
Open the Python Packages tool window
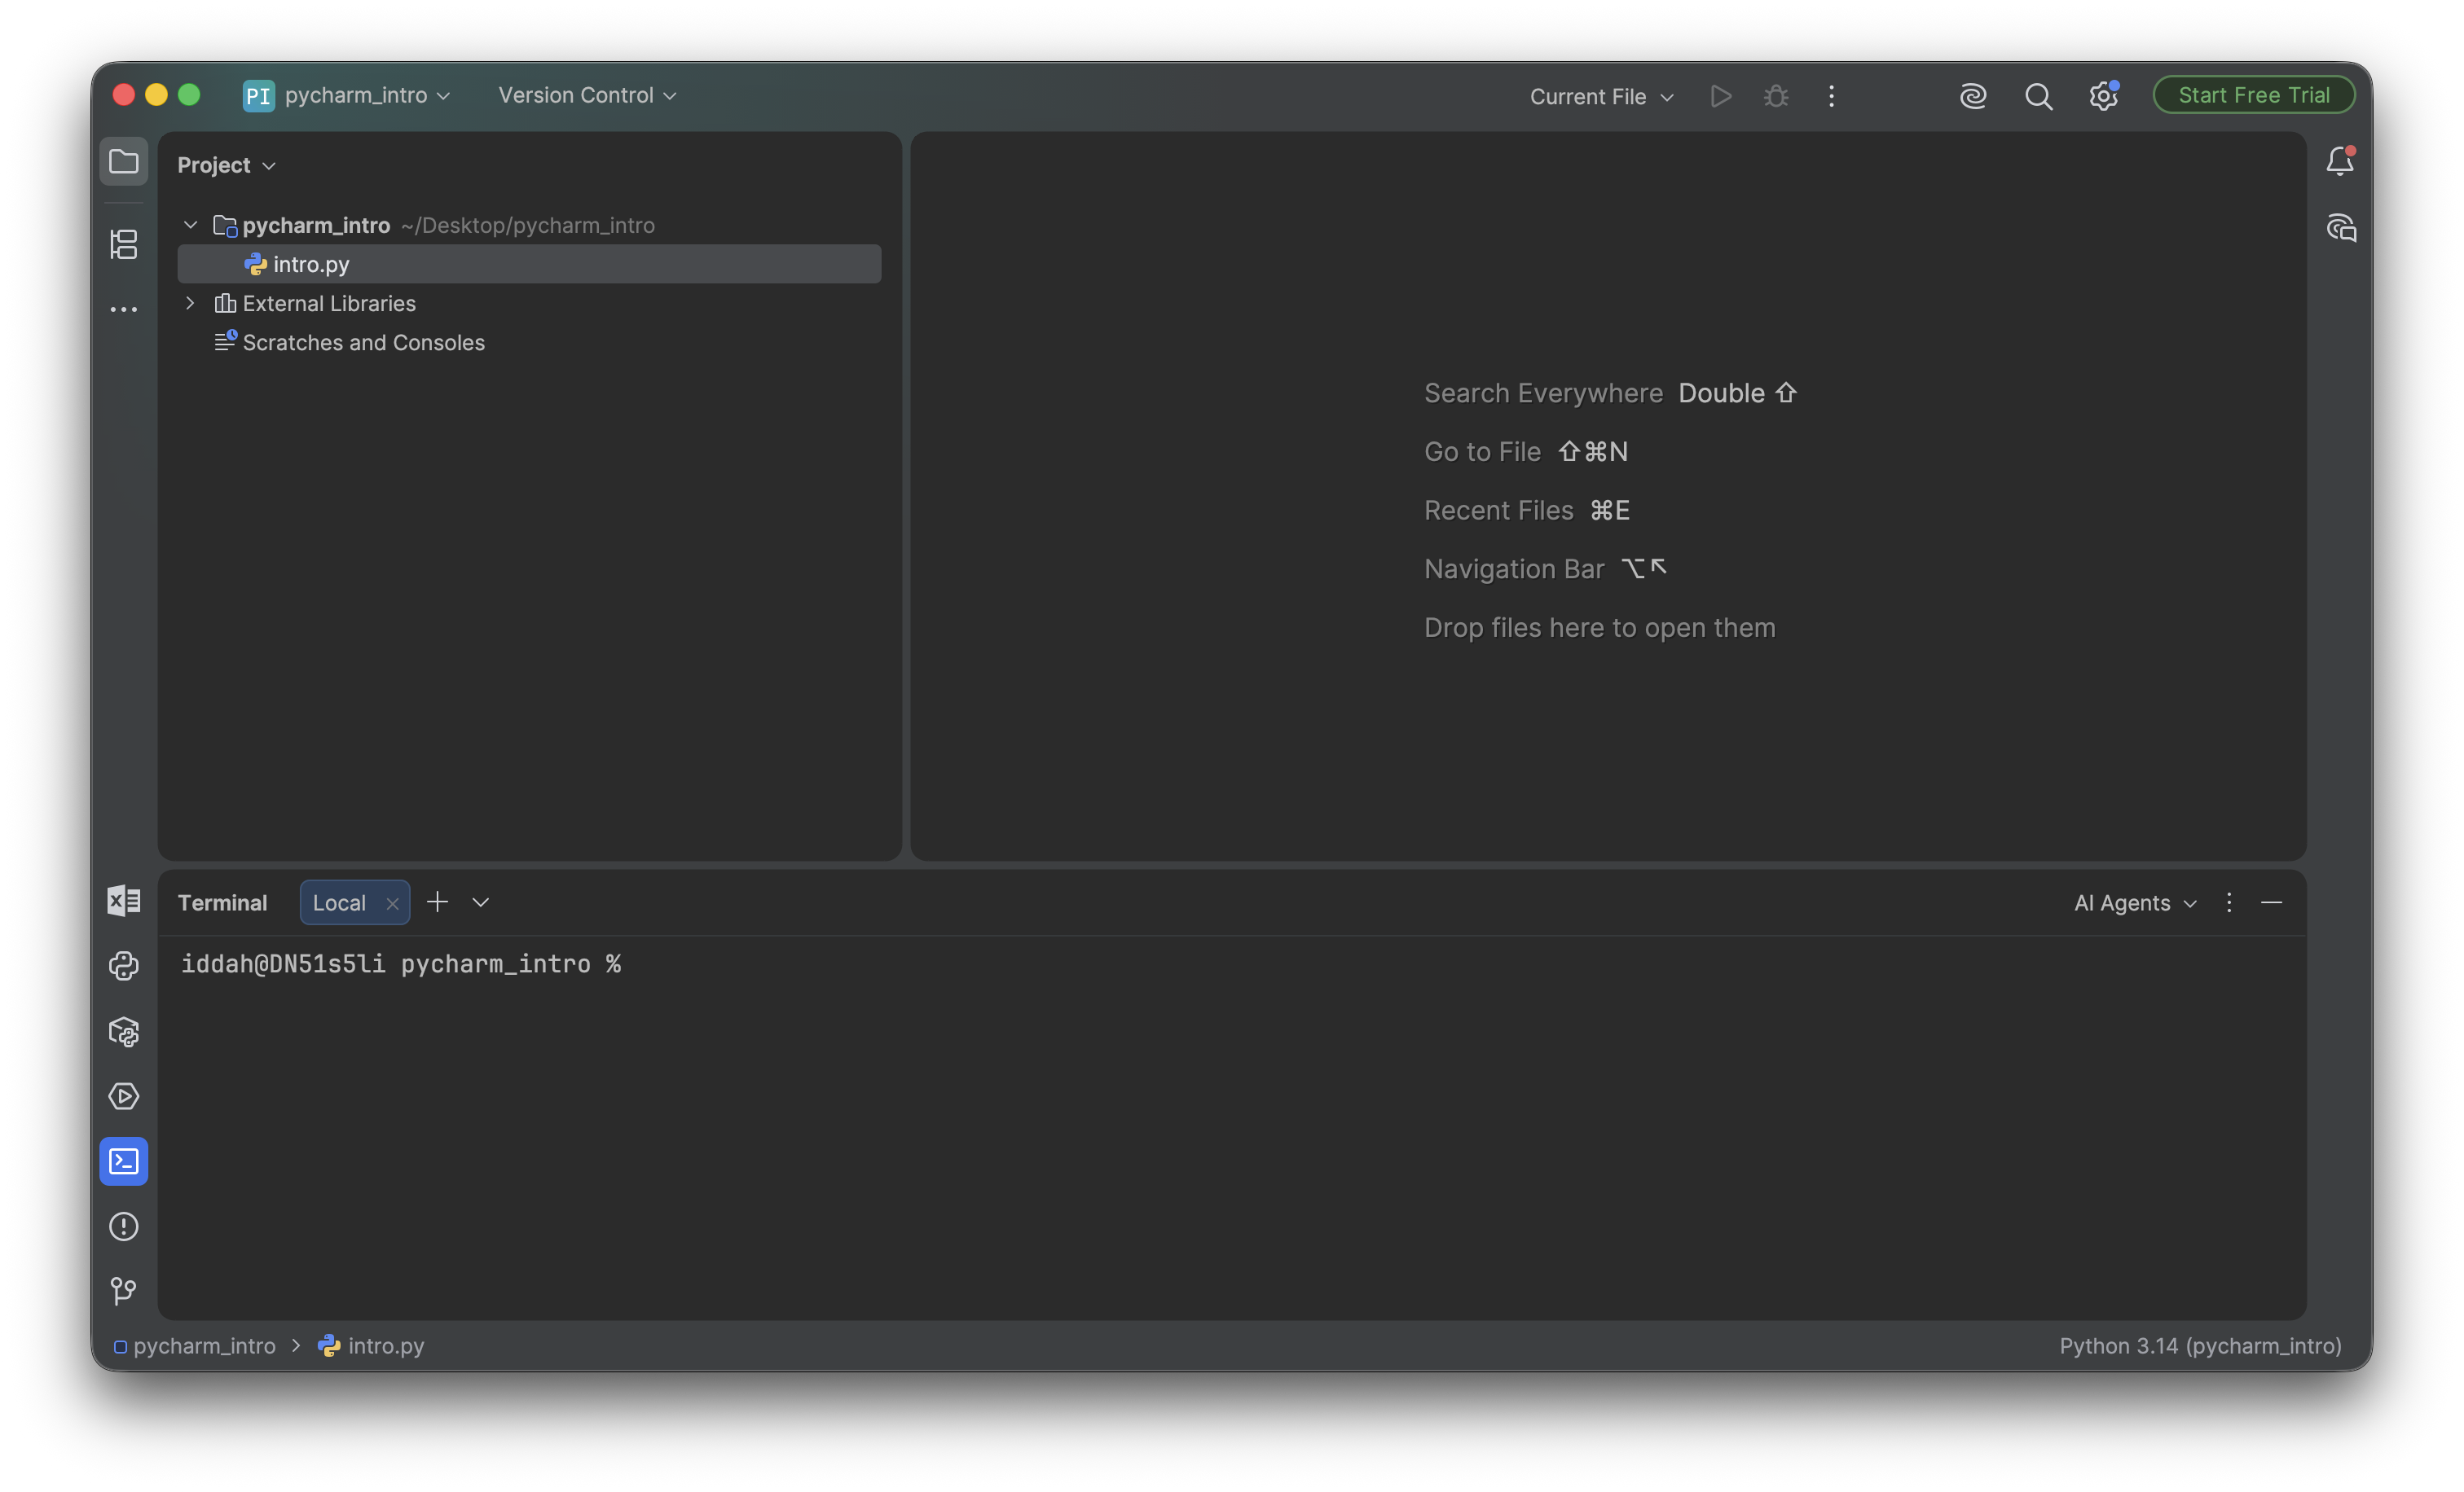tap(124, 1031)
